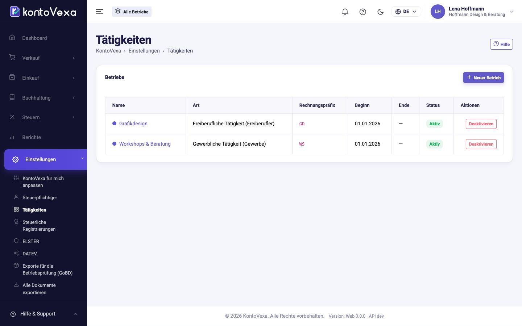Expand the Buchhaltung sidebar menu

[43, 98]
